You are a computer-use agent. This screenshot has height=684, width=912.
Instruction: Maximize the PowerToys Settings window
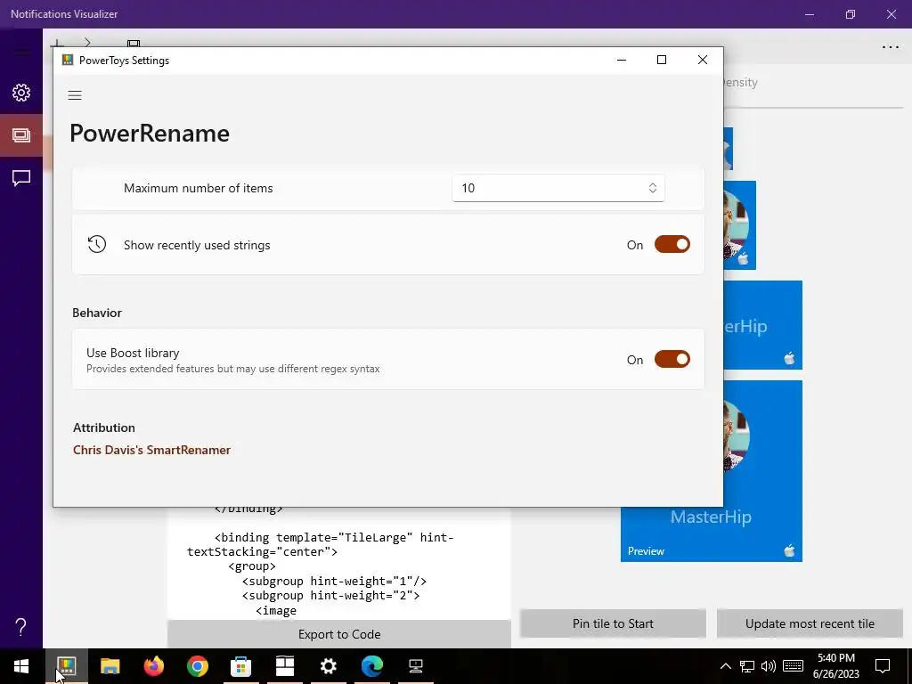point(662,60)
